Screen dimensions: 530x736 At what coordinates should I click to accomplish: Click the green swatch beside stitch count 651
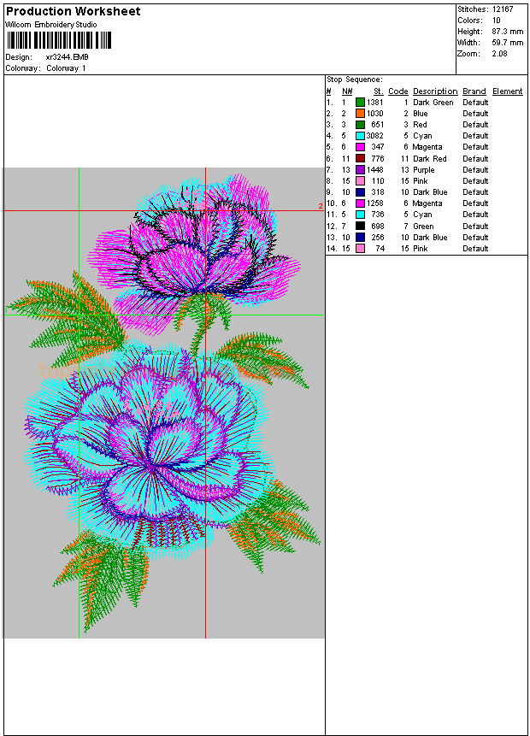pyautogui.click(x=360, y=125)
